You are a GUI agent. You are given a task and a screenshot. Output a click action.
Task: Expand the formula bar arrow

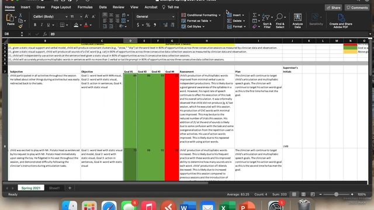[x=370, y=34]
